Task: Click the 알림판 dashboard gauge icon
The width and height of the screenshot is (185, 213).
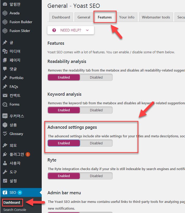Action: tap(5, 4)
